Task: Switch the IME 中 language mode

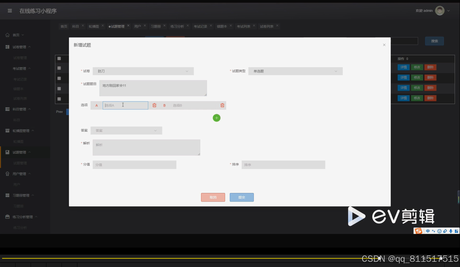Action: (x=428, y=231)
